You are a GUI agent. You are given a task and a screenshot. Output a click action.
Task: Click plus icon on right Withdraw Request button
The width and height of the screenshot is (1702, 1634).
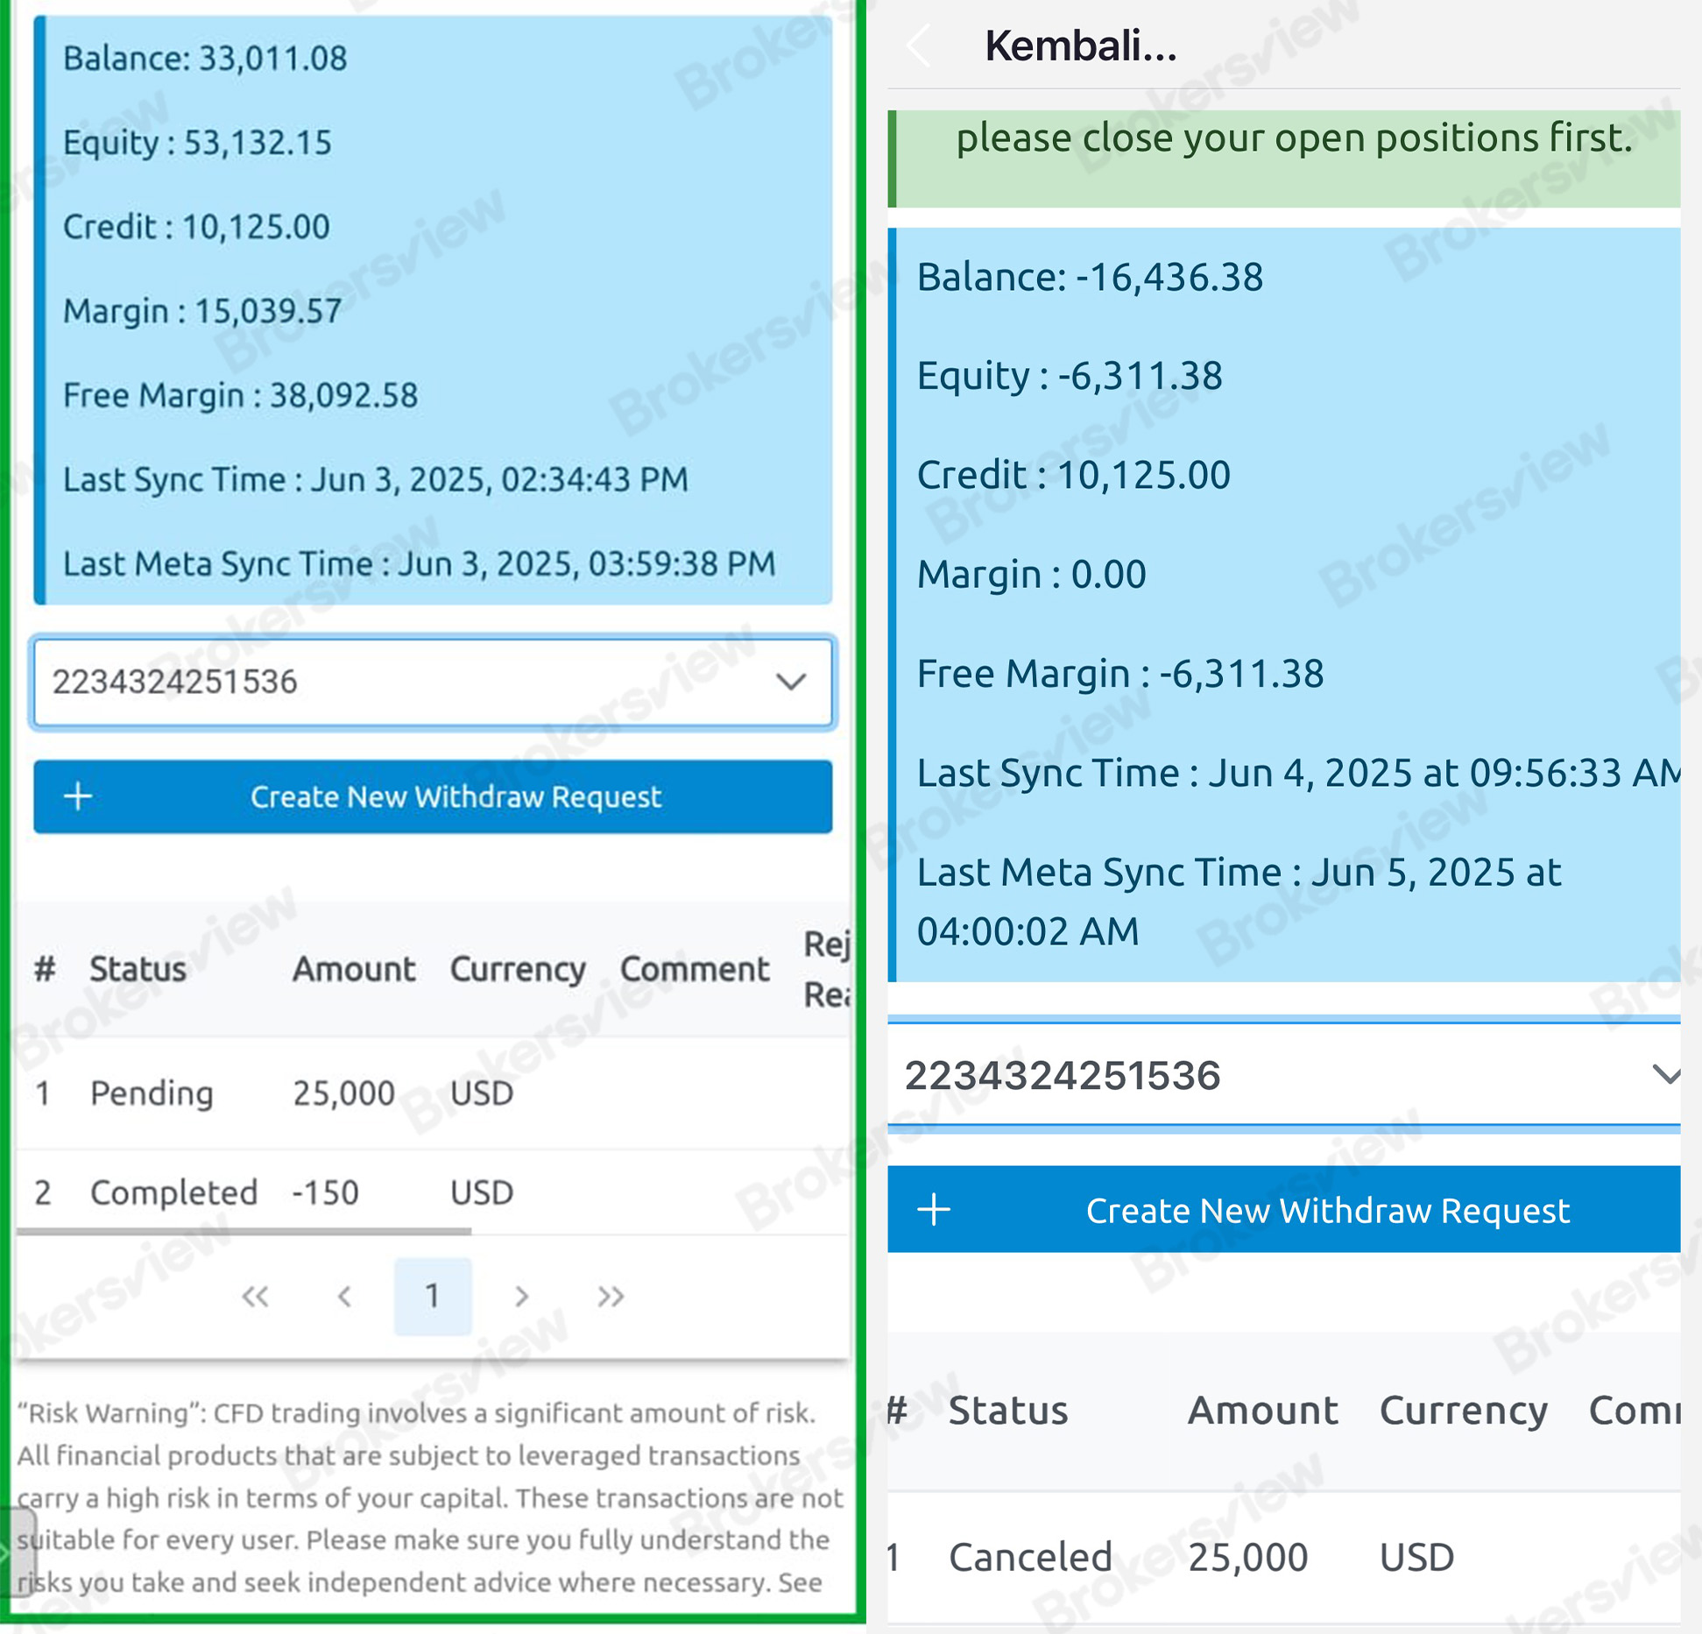[x=934, y=1210]
